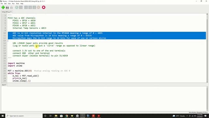The image size is (209, 118).
Task: Open the red Adobe Acrobat taskbar icon
Action: (x=99, y=116)
